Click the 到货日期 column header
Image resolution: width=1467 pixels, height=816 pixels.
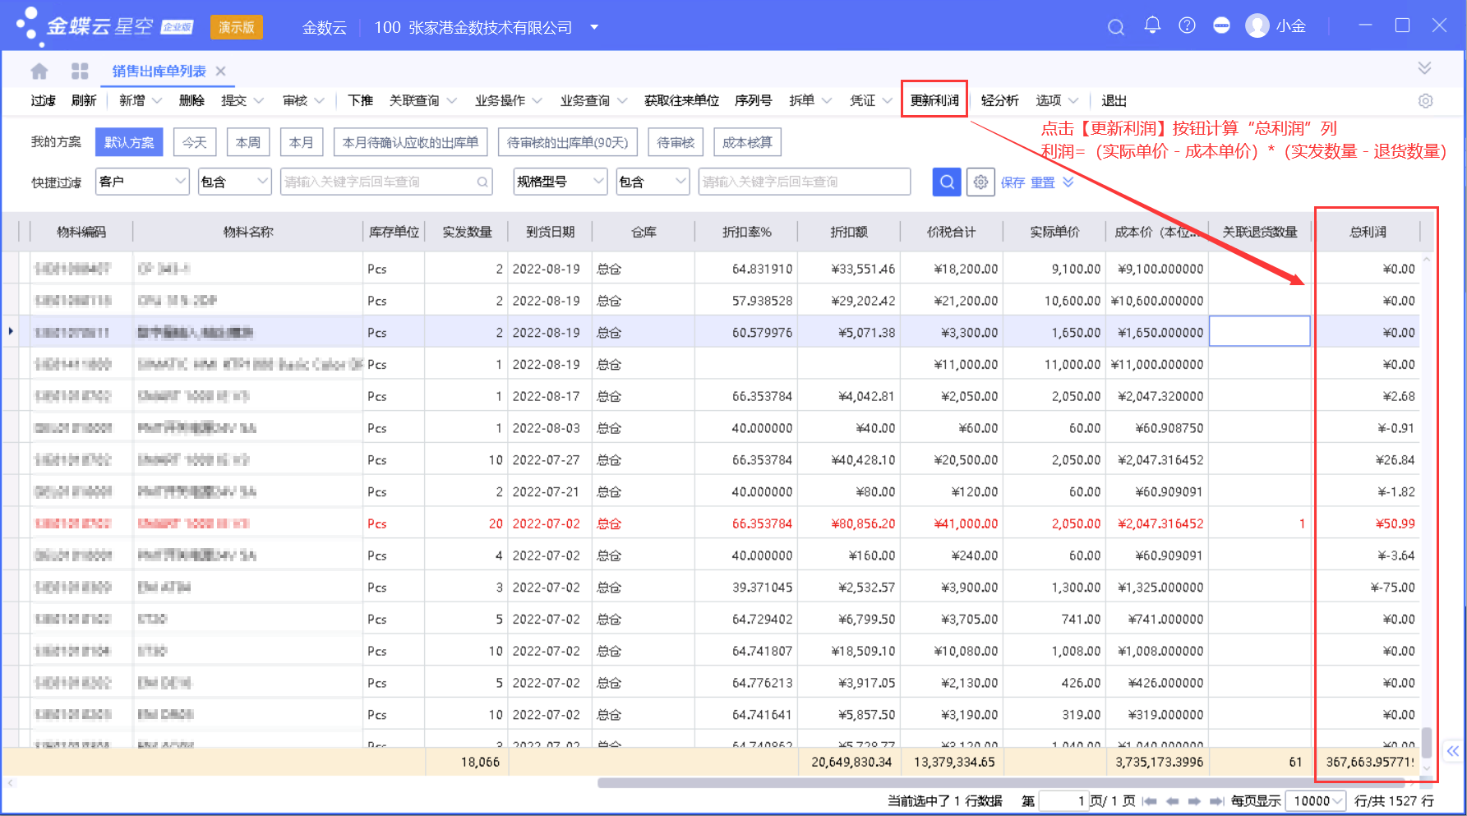pyautogui.click(x=550, y=232)
